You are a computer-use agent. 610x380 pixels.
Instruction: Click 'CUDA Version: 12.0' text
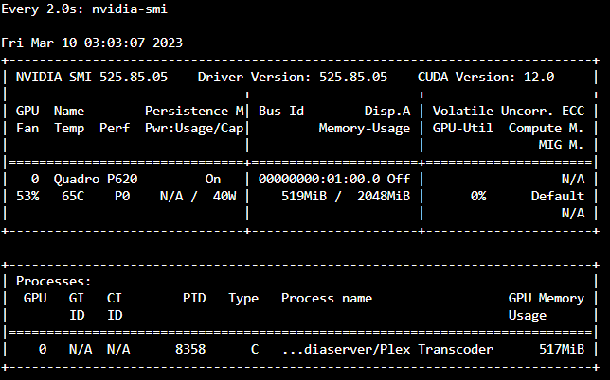[486, 77]
